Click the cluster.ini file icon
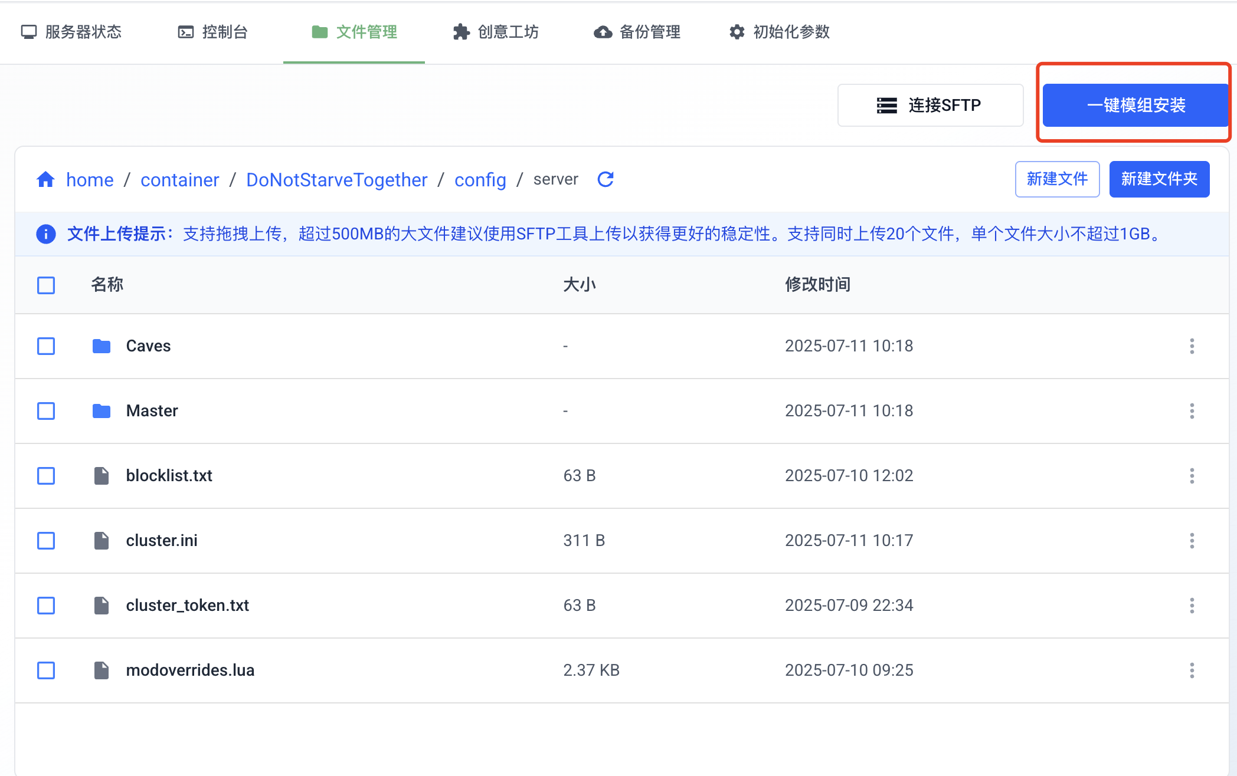Image resolution: width=1237 pixels, height=776 pixels. click(102, 541)
